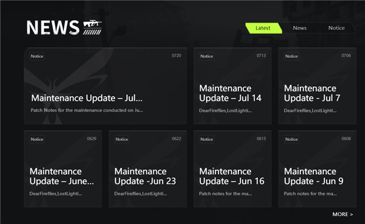Click DearFireflies description under Jun 23

141,194
